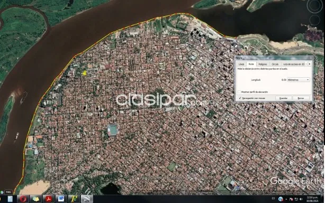325x203 pixels.
Task: Switch to the Google Earth taskbar icon
Action: click(87, 199)
